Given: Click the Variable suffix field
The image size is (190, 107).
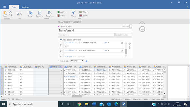Looking at the screenshot, I should click(x=124, y=35).
